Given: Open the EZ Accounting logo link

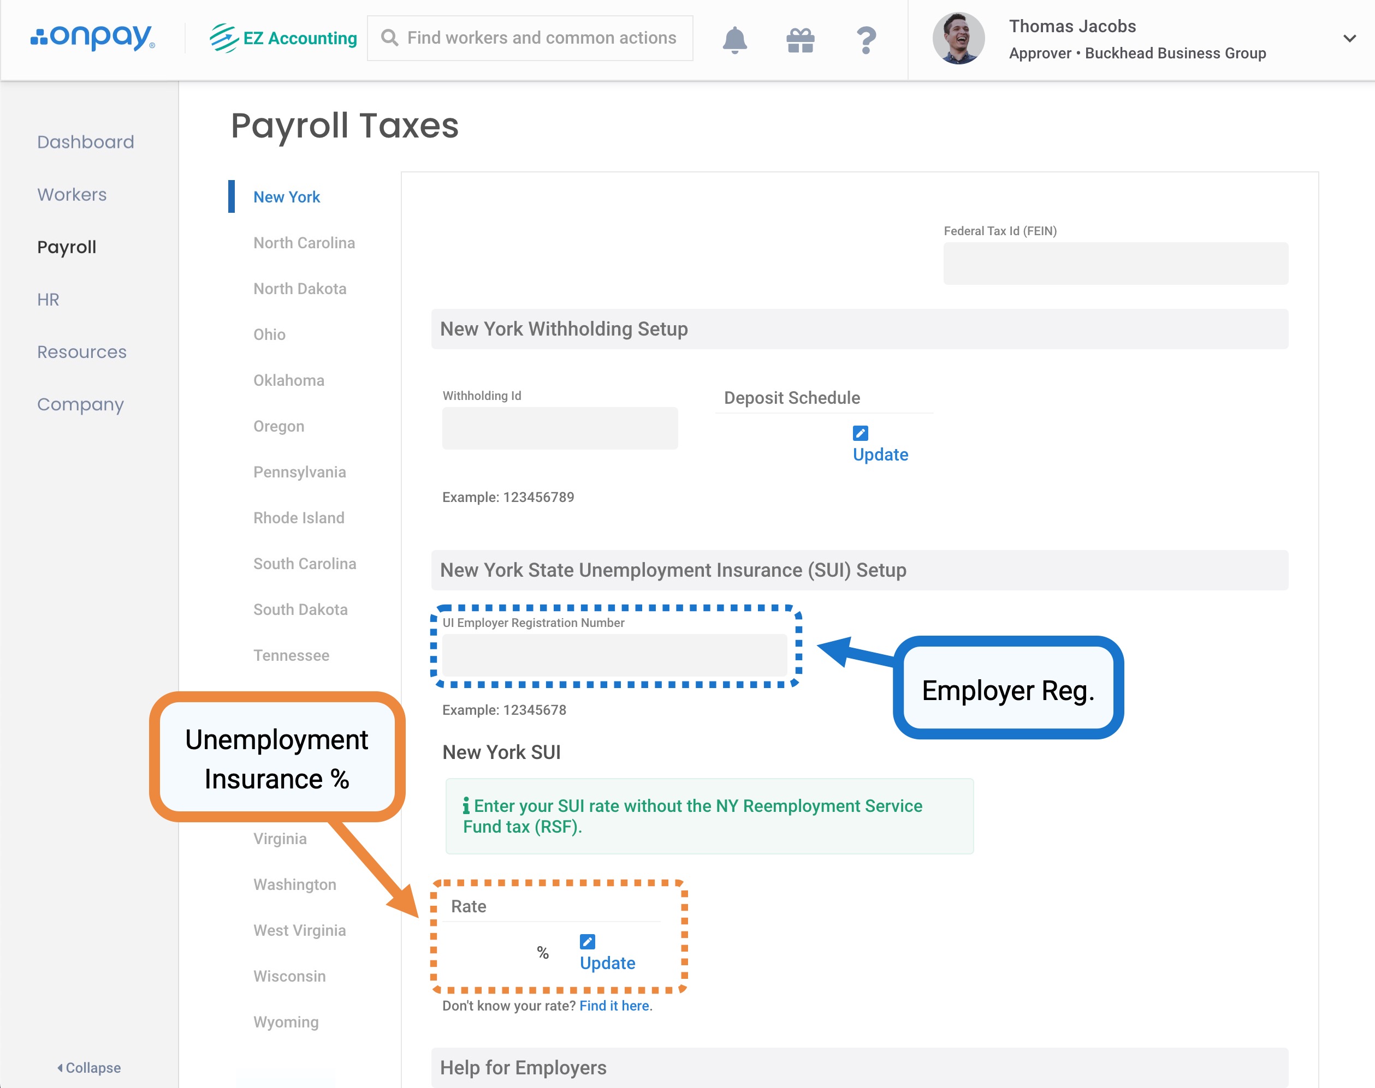Looking at the screenshot, I should tap(283, 38).
